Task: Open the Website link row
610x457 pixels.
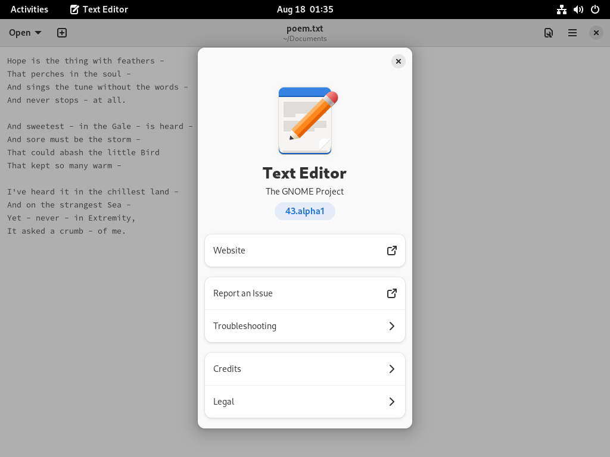Action: click(x=304, y=251)
